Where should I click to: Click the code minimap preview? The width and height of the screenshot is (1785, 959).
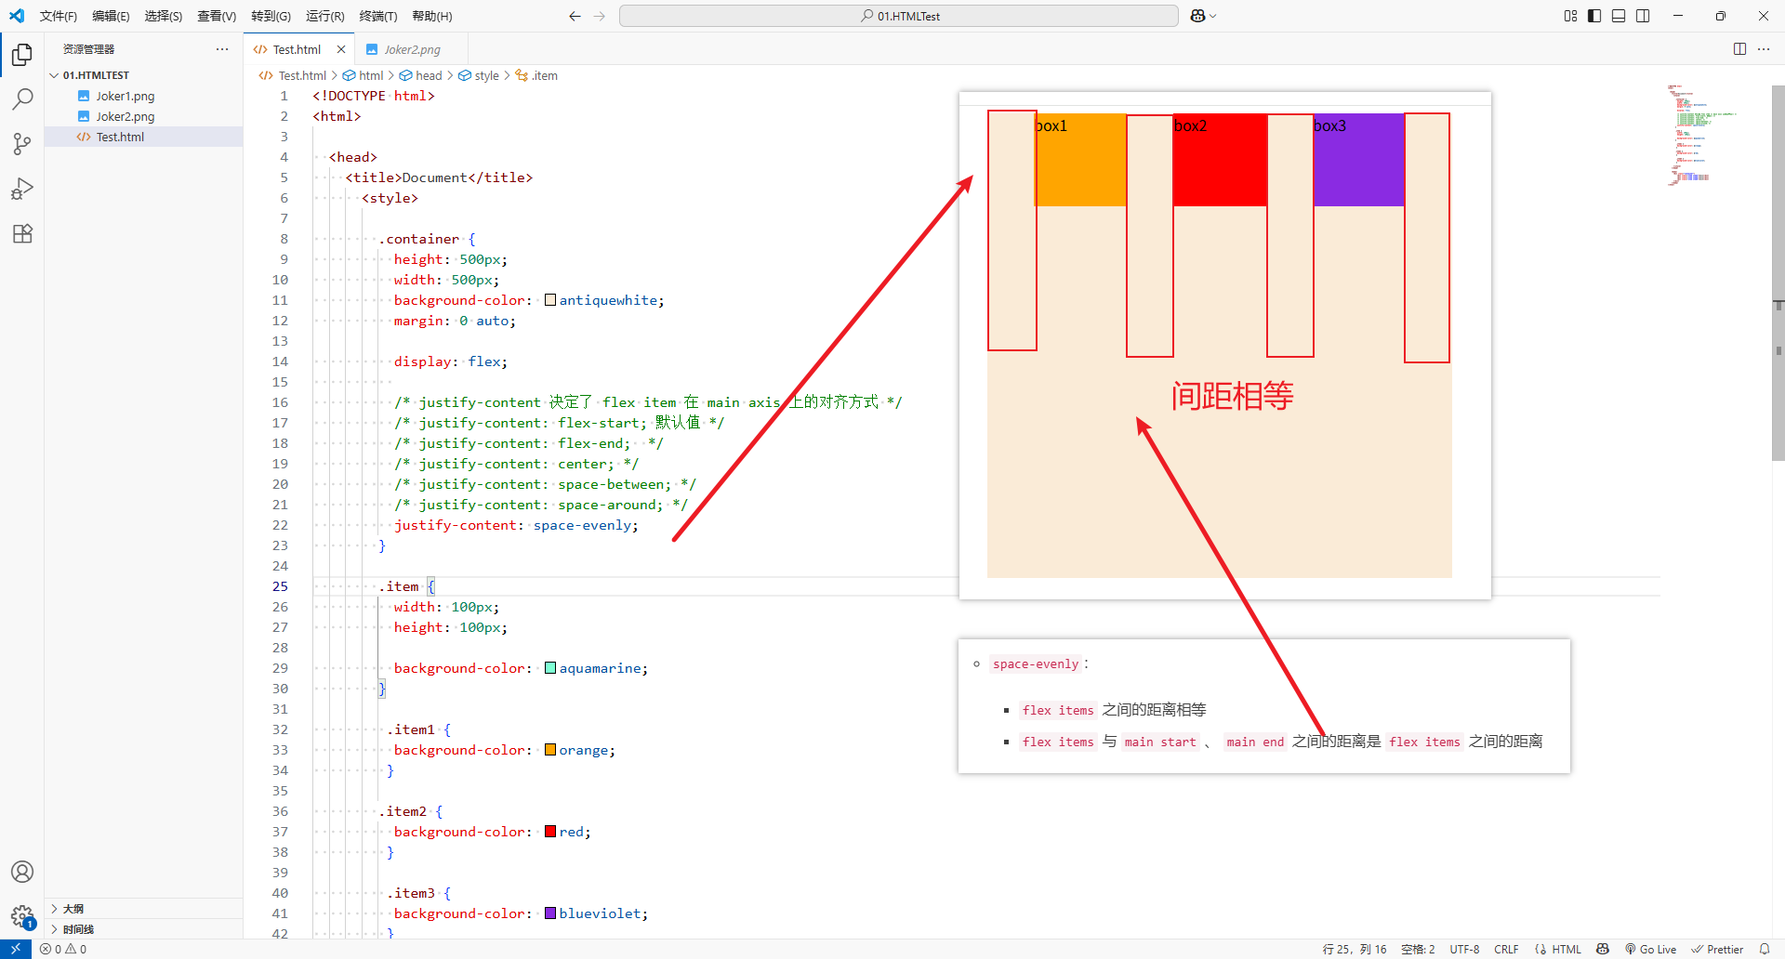pyautogui.click(x=1701, y=135)
